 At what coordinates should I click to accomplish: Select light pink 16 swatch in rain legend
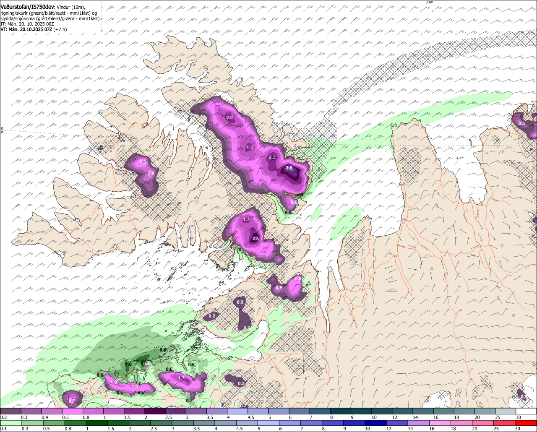coord(440,423)
